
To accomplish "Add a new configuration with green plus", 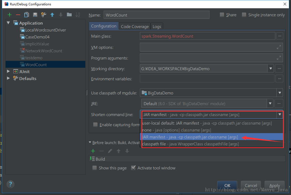I will (10, 15).
